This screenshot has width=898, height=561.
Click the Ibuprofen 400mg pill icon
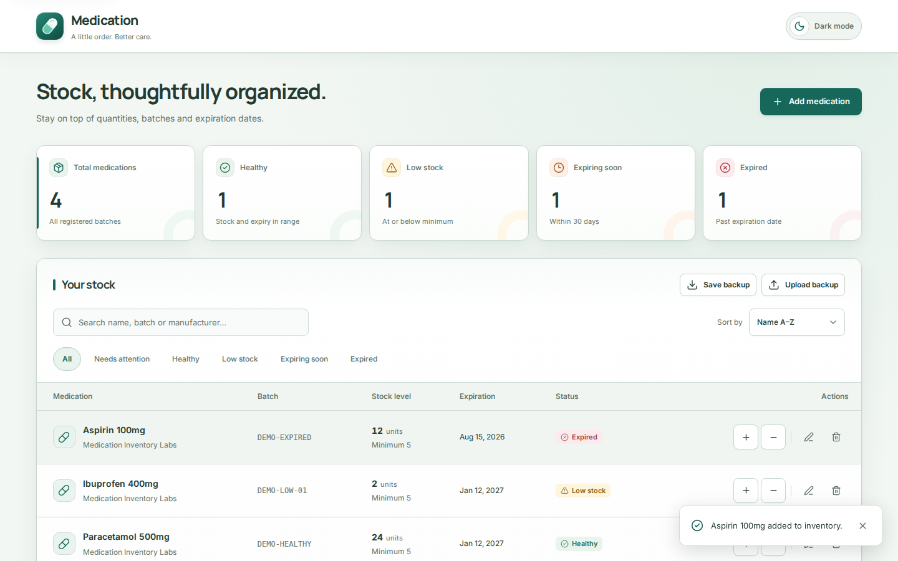click(64, 491)
